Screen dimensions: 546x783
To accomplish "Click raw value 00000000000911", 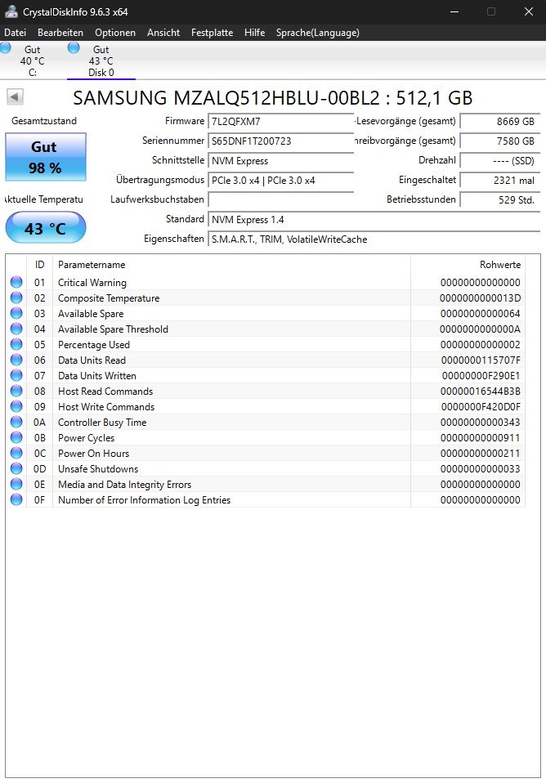I will [x=480, y=438].
